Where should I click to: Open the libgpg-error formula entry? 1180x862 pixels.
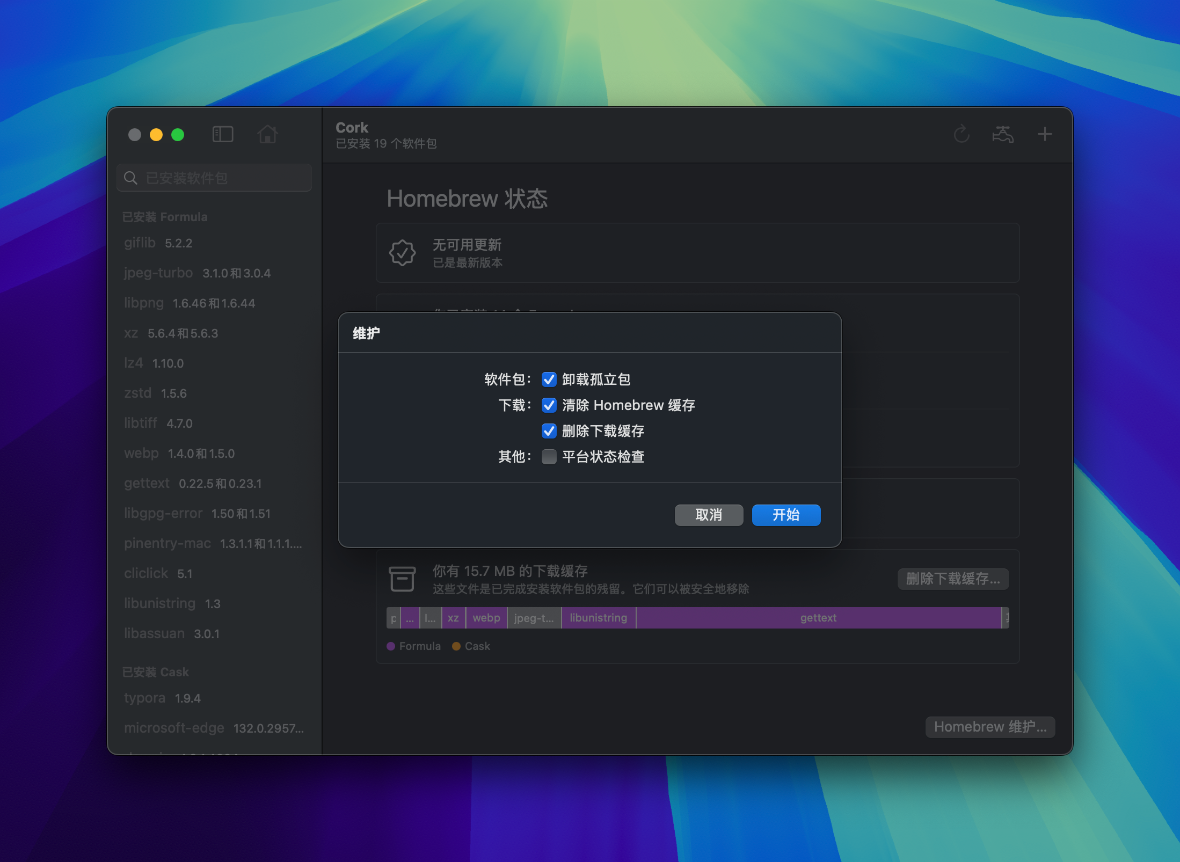pyautogui.click(x=214, y=514)
